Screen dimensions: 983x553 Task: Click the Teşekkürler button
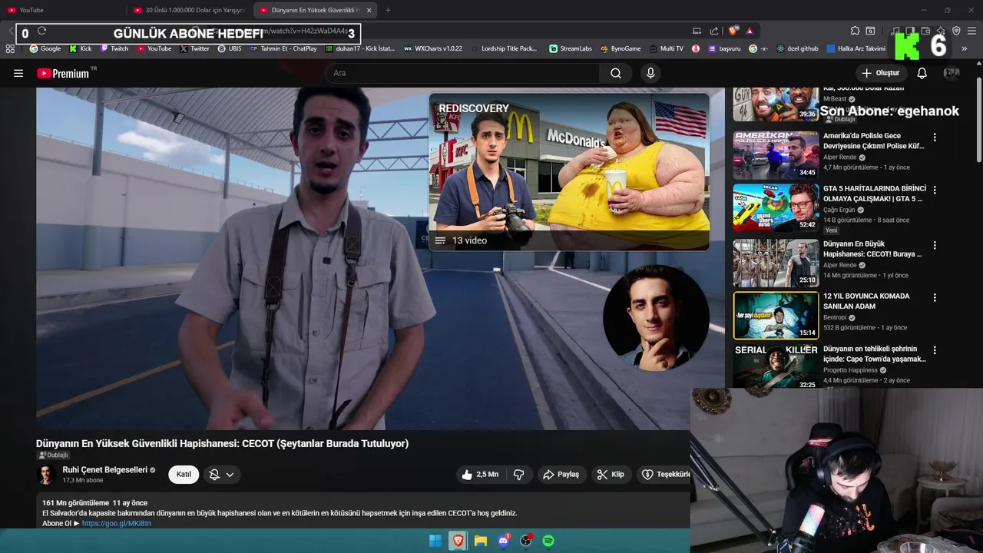[x=665, y=475]
